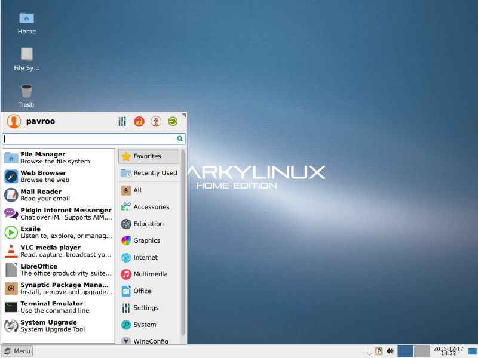Click the Menu button on the taskbar
The image size is (478, 358).
click(x=17, y=351)
